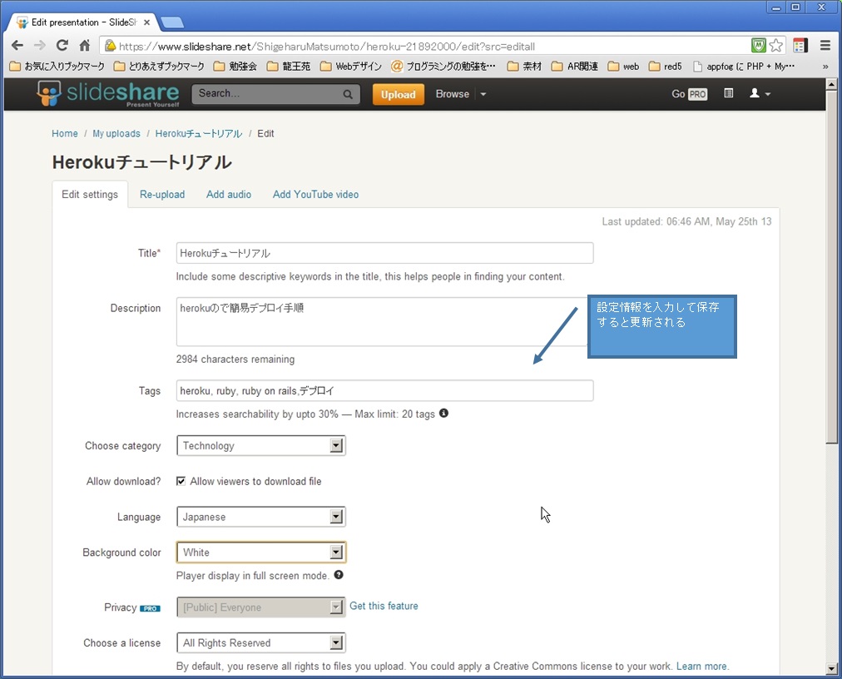Click the scrollbar up arrow
The width and height of the screenshot is (842, 679).
[831, 84]
